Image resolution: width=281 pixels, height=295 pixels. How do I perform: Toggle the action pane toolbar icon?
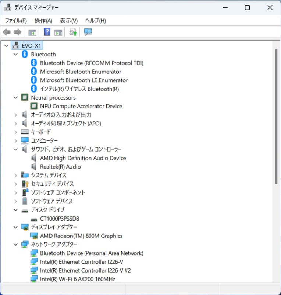pos(58,32)
